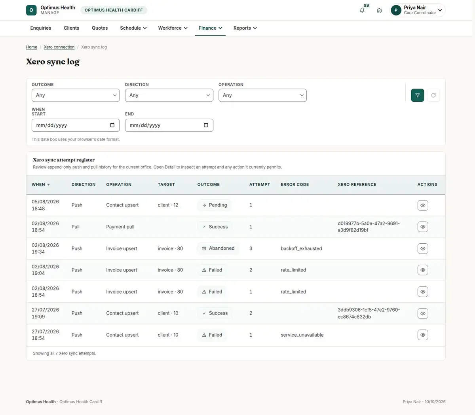Click the backoff_exhausted error code

(301, 248)
